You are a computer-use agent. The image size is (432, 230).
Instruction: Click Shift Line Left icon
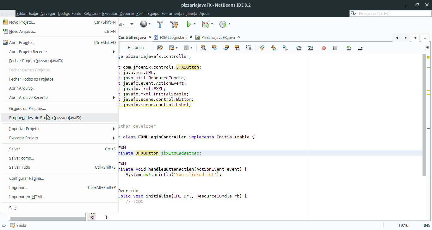pyautogui.click(x=299, y=48)
